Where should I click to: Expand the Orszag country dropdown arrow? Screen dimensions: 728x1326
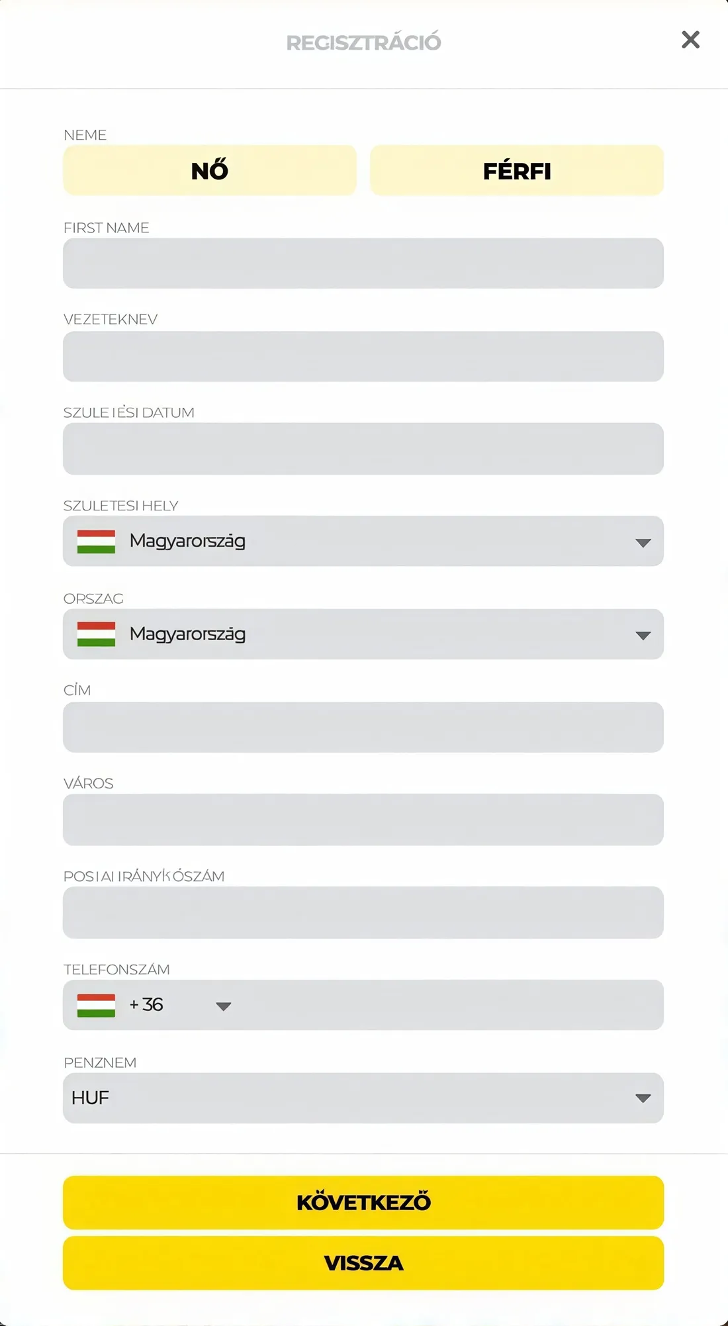(643, 636)
